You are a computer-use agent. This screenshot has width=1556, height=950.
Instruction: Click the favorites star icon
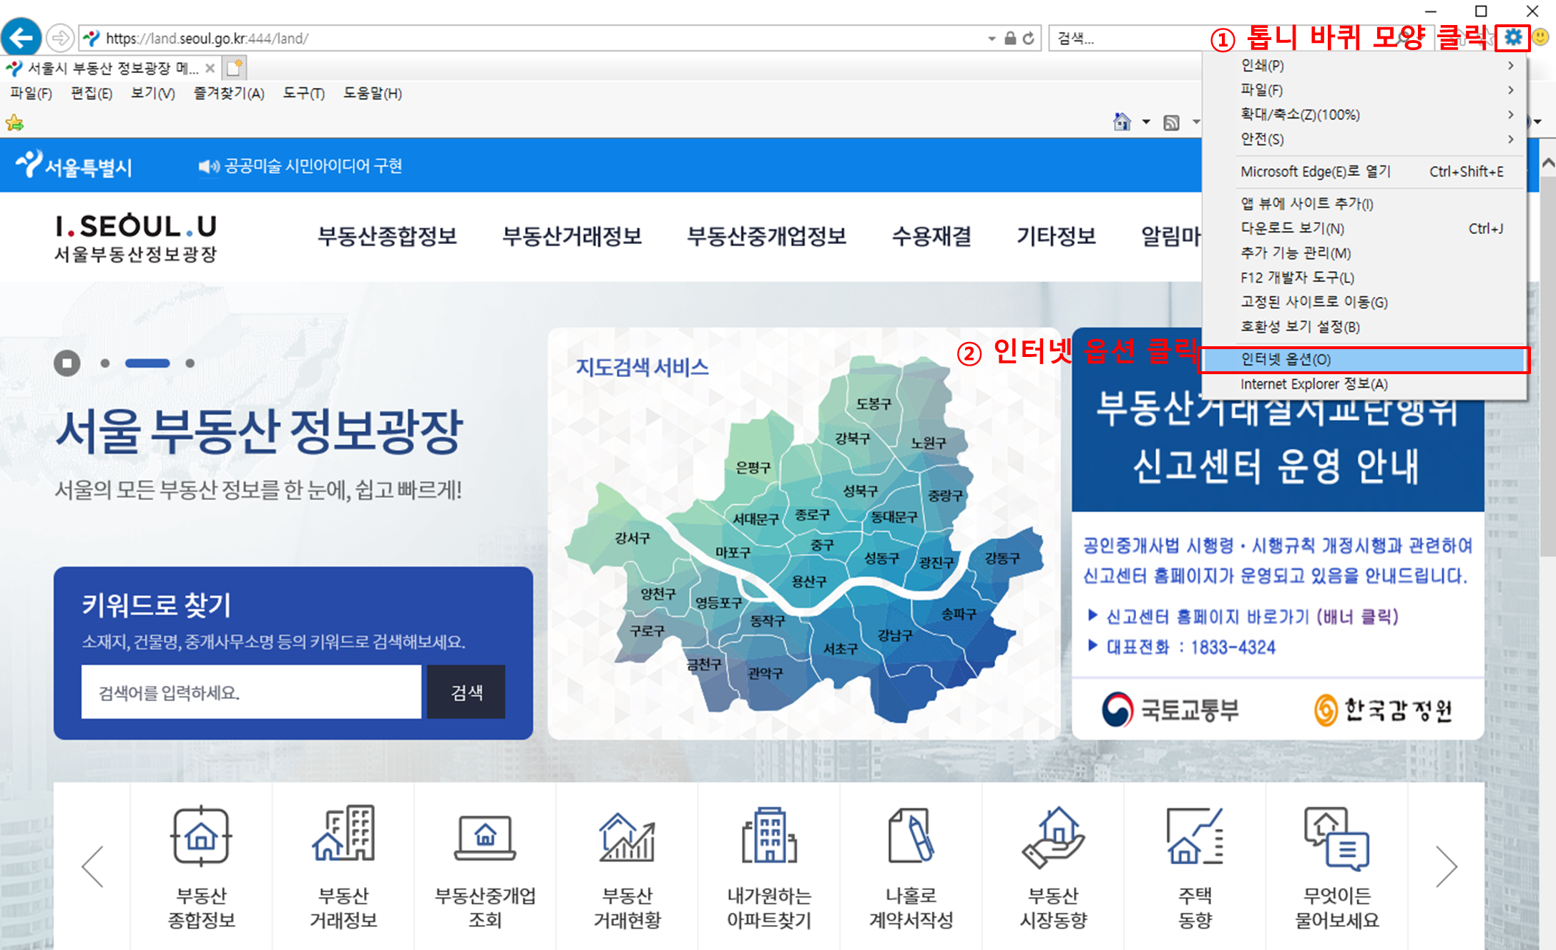click(14, 122)
